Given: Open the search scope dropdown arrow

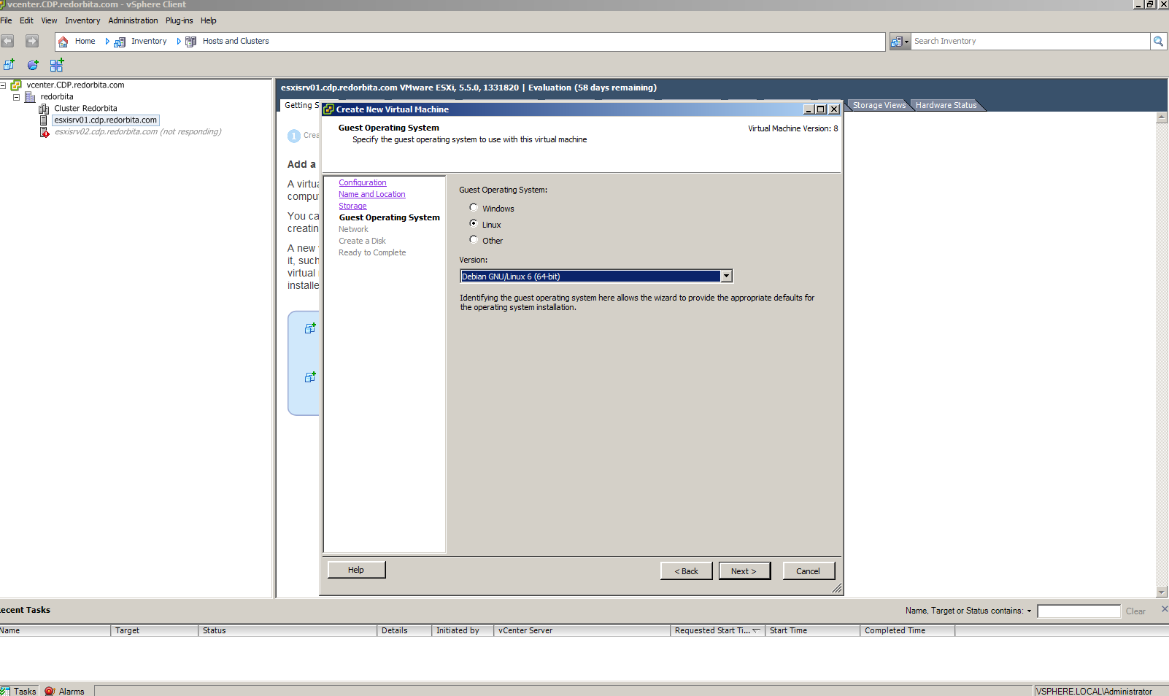Looking at the screenshot, I should pyautogui.click(x=906, y=42).
